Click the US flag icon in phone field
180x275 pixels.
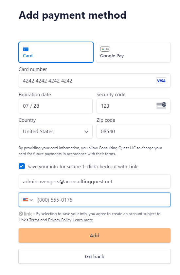(26, 200)
